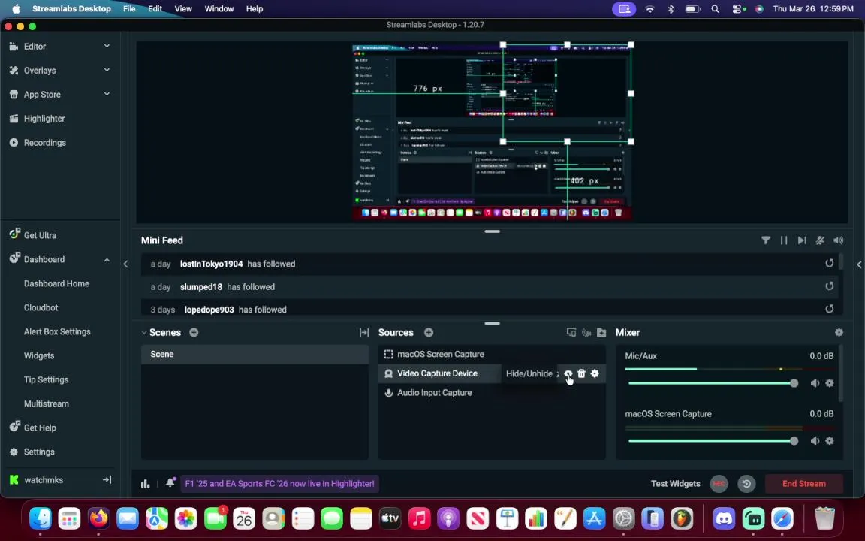Open Cloudbot page
865x541 pixels.
click(x=41, y=307)
